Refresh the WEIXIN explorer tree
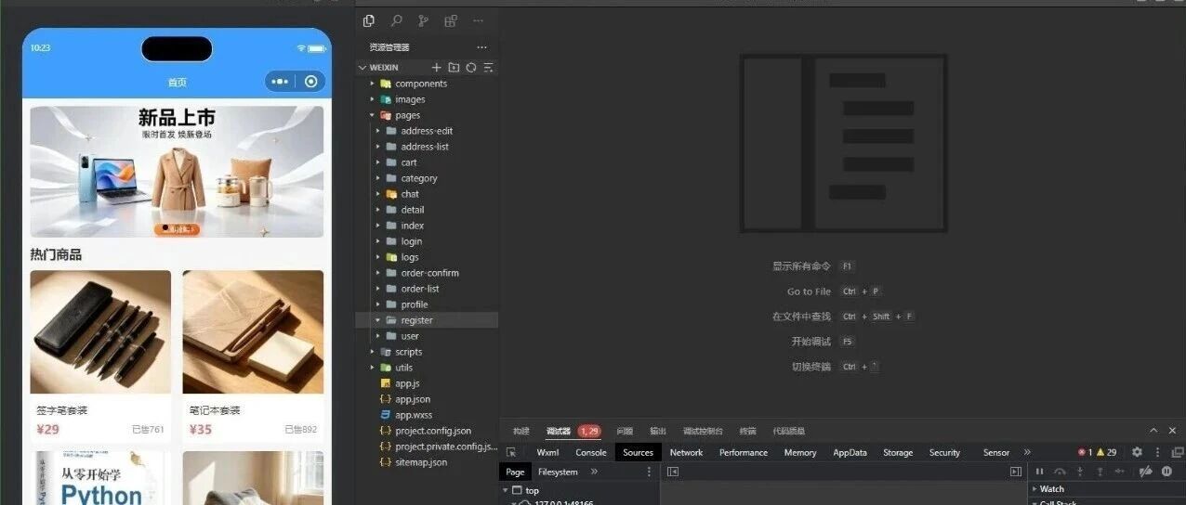 [471, 68]
